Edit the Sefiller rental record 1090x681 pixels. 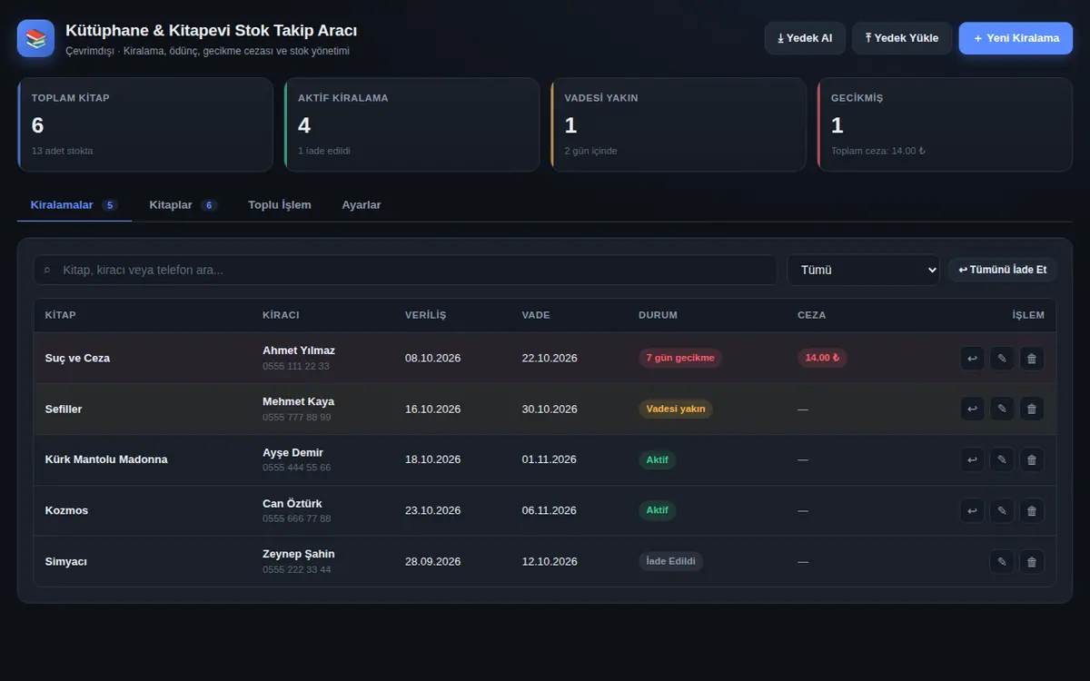[1002, 409]
